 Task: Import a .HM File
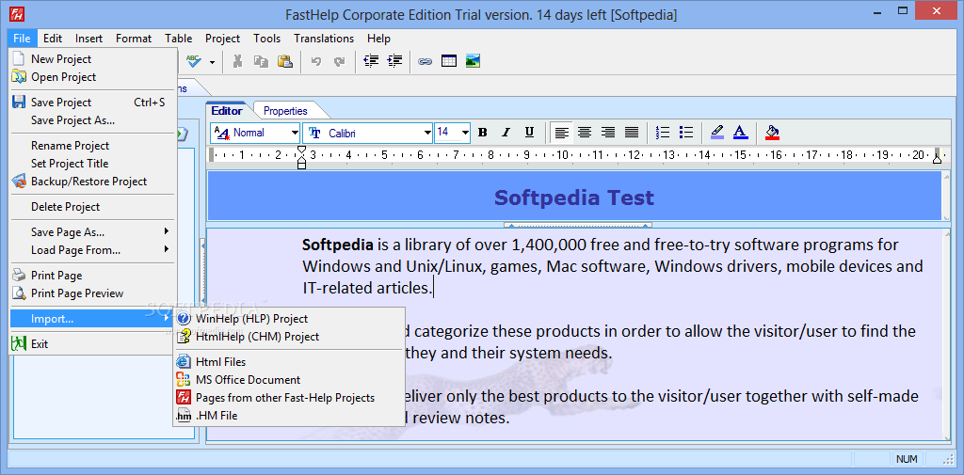pos(289,416)
